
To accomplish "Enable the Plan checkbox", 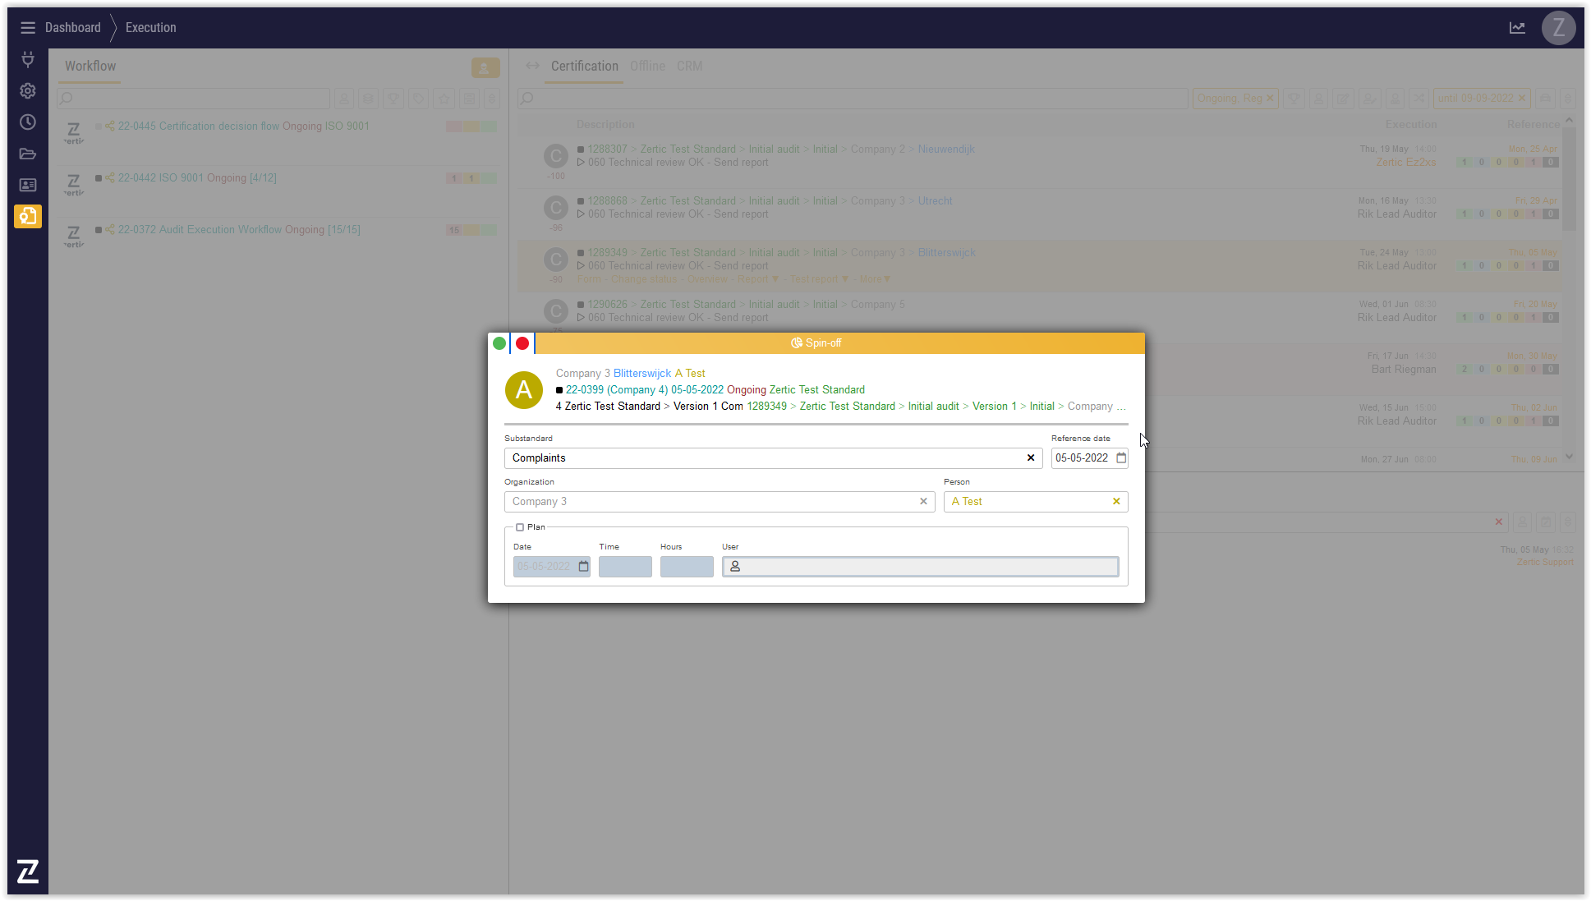I will (x=520, y=527).
